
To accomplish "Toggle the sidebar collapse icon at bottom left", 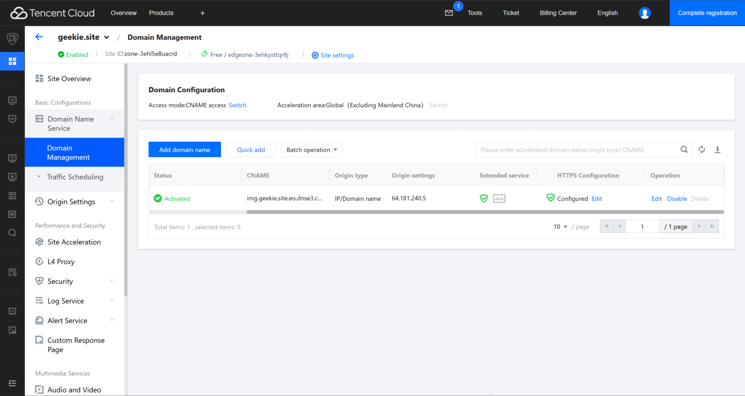I will click(x=12, y=383).
